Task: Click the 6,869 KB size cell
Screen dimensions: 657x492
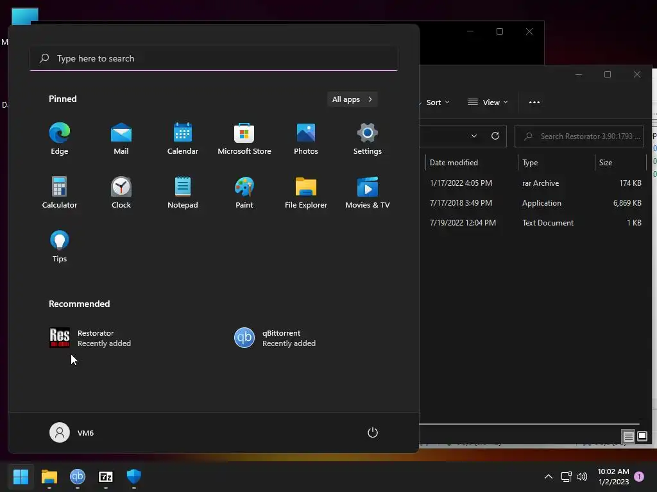Action: (627, 203)
